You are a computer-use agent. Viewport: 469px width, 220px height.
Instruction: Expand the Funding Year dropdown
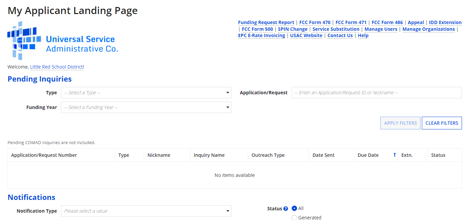click(146, 107)
